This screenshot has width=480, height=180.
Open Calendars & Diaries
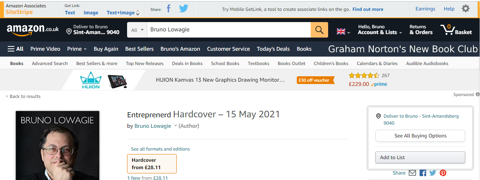coord(377,63)
